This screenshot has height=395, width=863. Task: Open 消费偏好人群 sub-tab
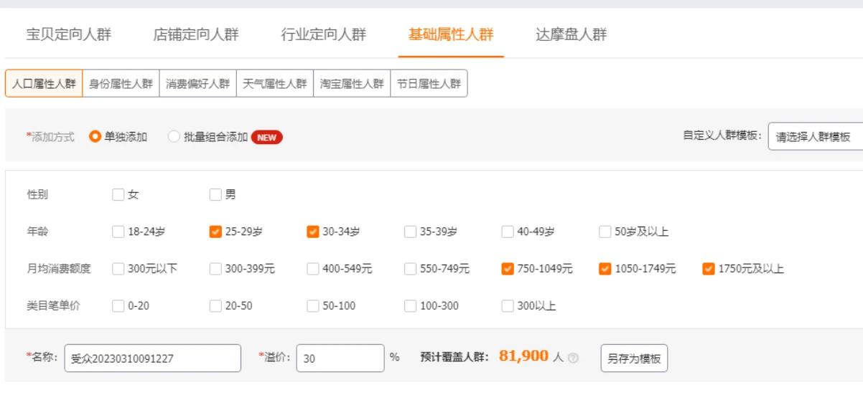coord(198,82)
